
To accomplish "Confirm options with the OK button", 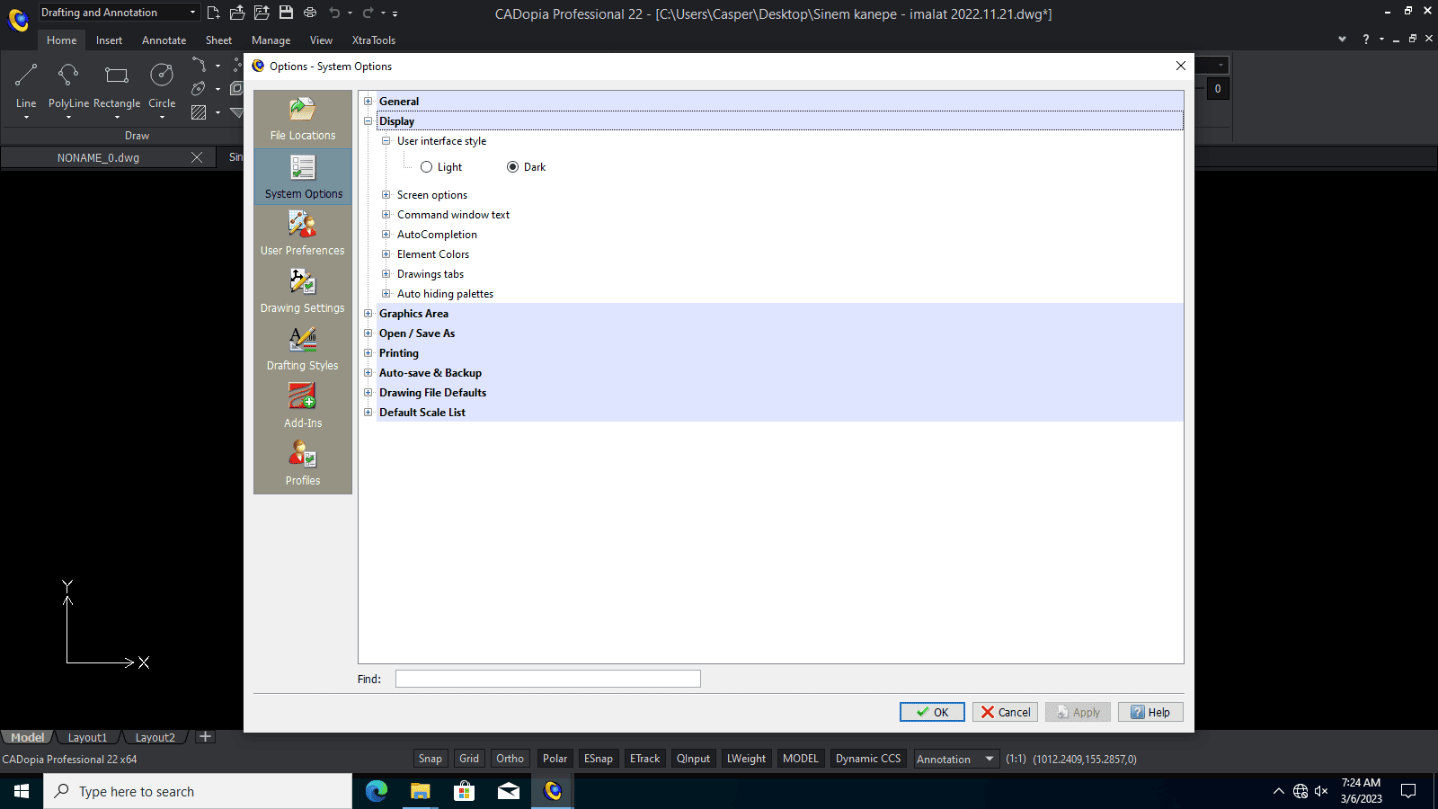I will (x=932, y=712).
